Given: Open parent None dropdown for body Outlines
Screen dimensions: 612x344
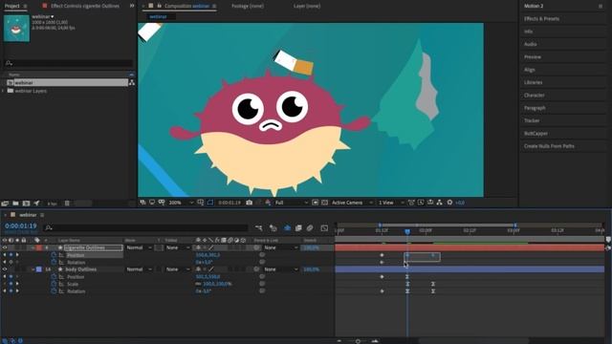Looking at the screenshot, I should [x=280, y=269].
